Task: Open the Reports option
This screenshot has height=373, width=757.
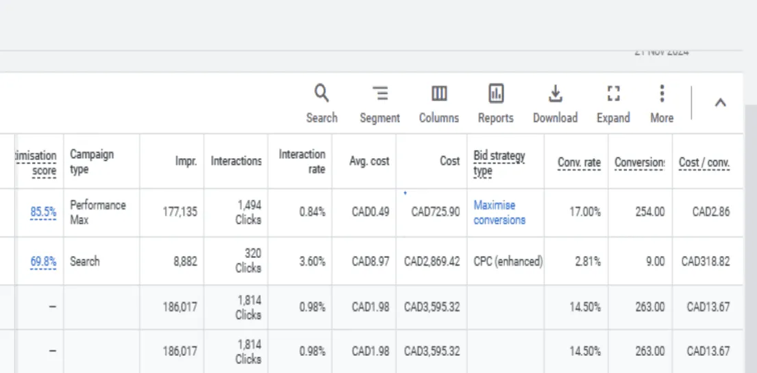Action: (x=496, y=104)
